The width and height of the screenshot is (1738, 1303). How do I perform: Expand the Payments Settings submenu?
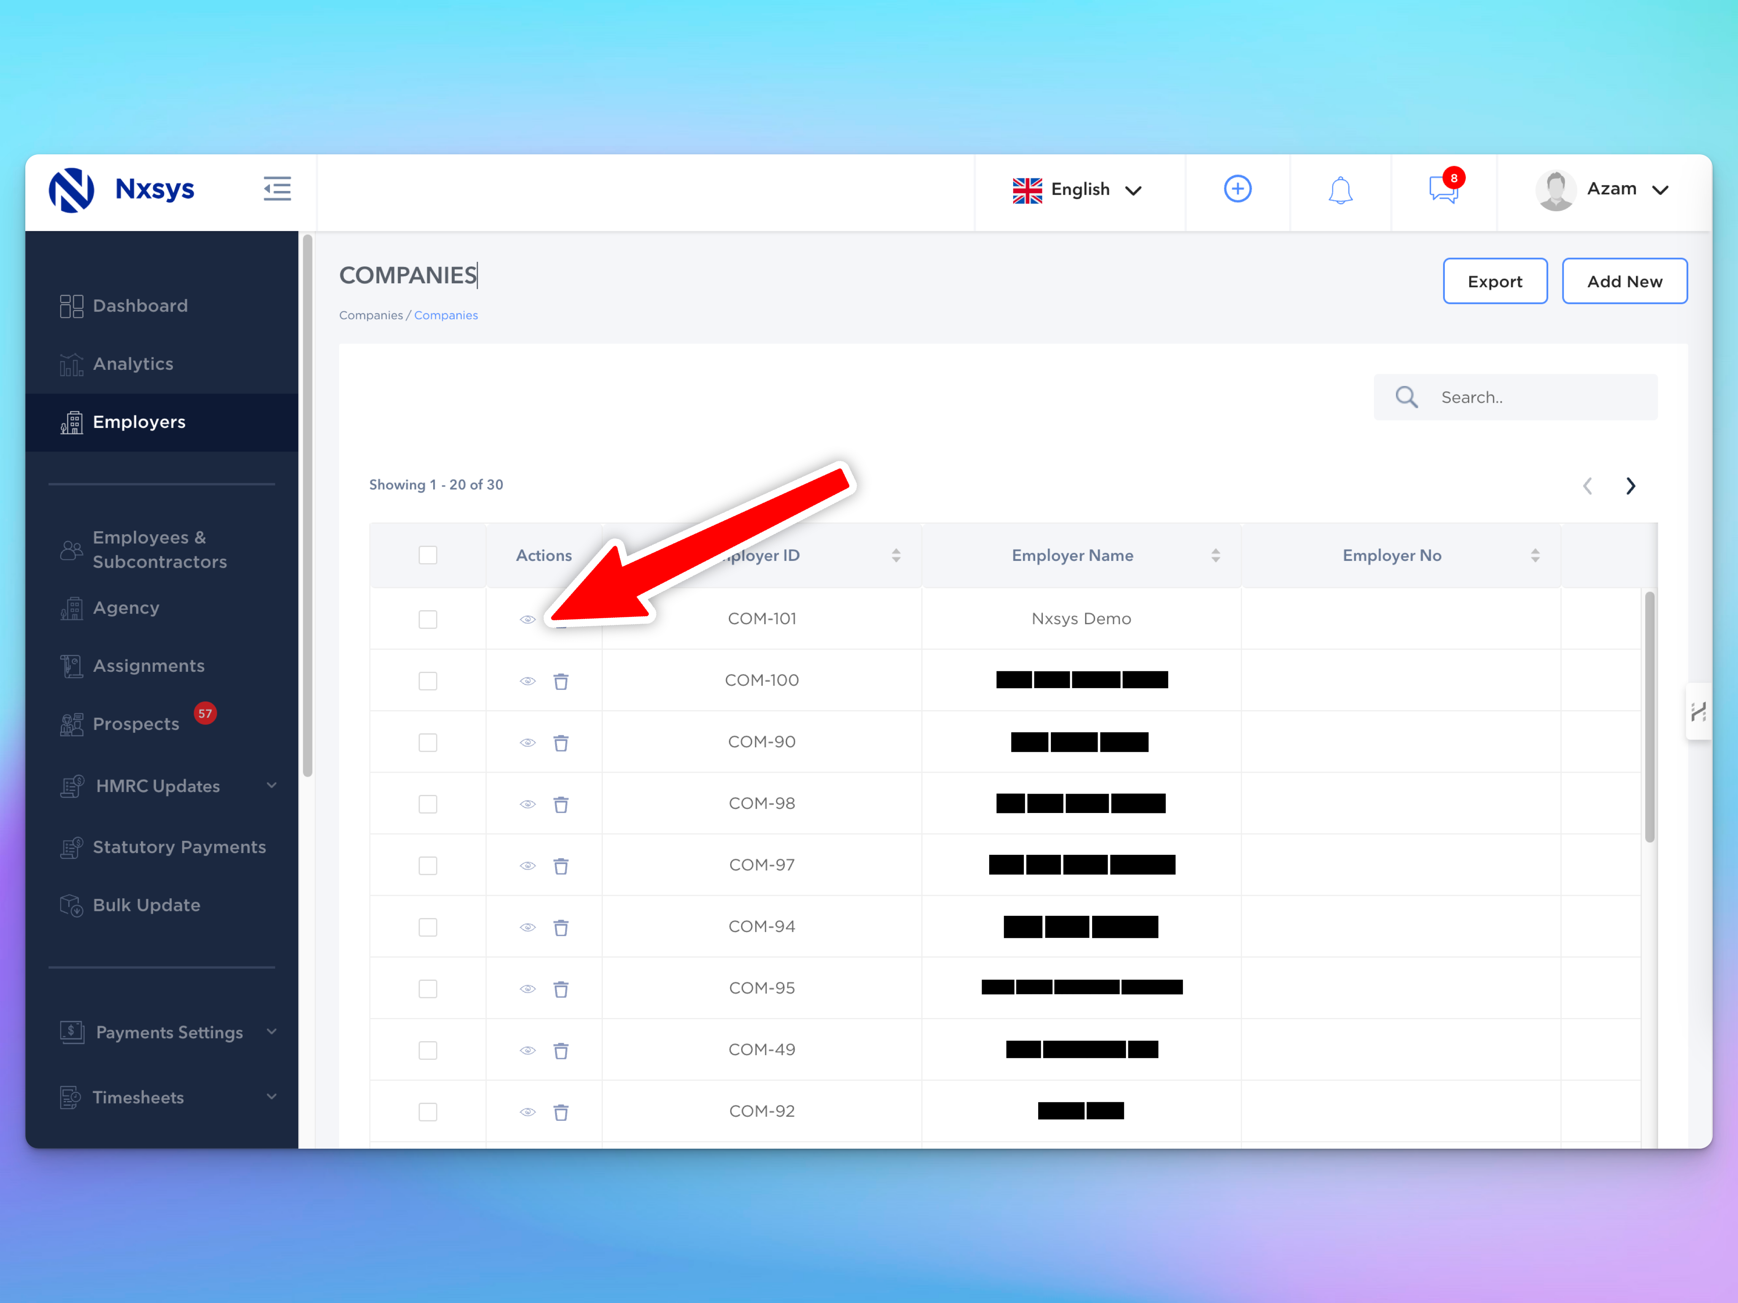tap(271, 1031)
